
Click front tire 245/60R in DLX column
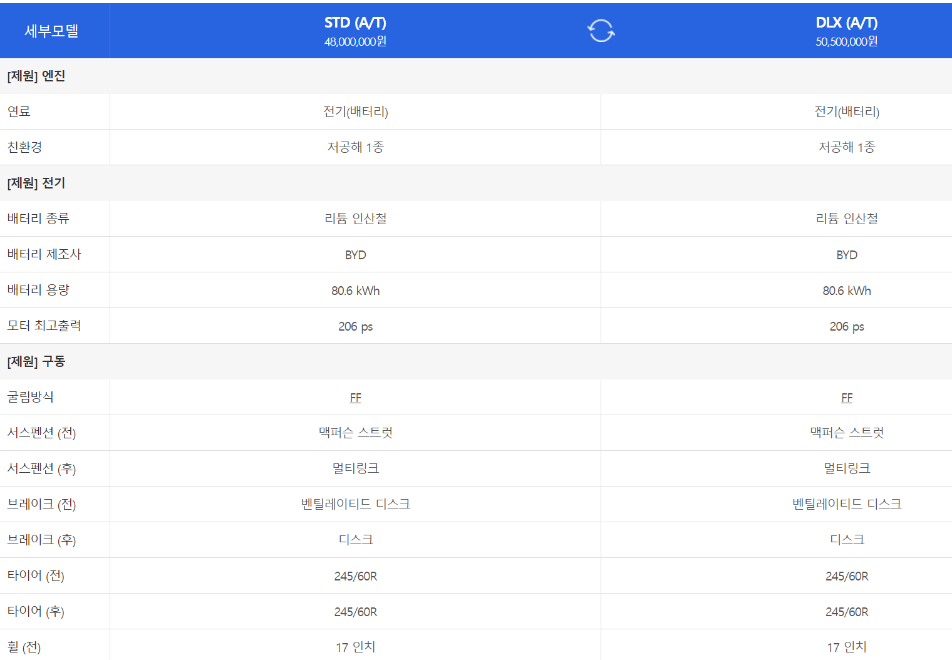[847, 576]
